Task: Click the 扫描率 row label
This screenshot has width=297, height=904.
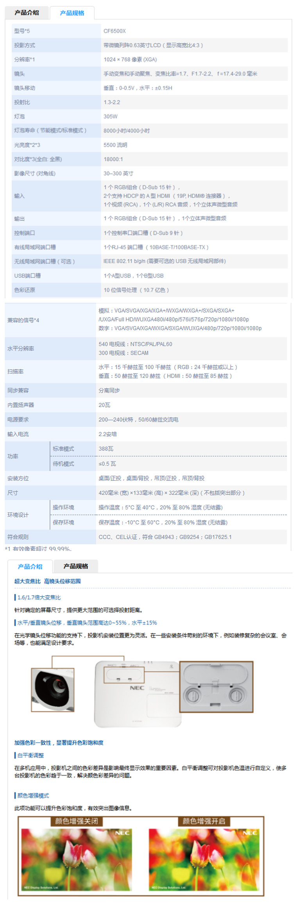Action: click(15, 371)
